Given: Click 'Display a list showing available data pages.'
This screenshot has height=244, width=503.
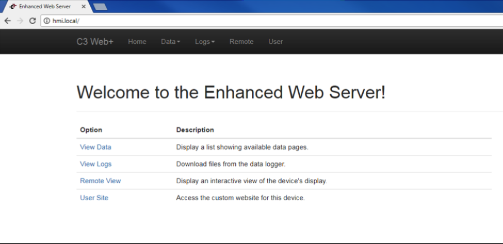Looking at the screenshot, I should click(242, 147).
